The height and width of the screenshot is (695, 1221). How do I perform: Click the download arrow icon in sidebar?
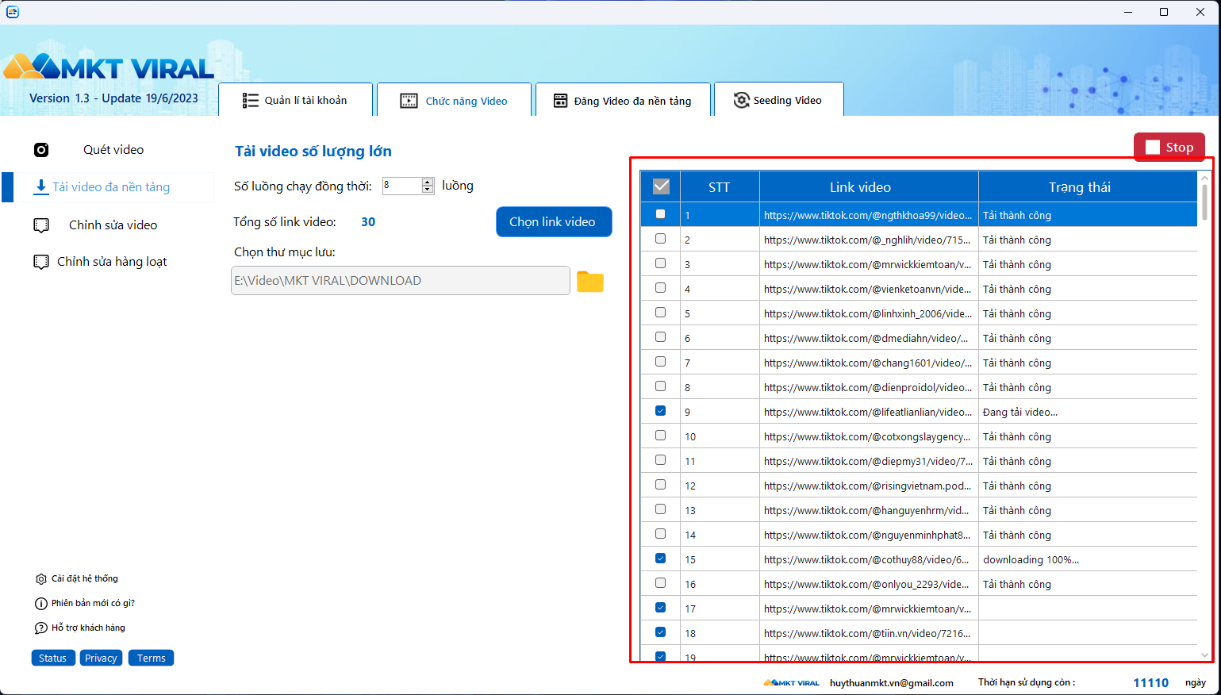tap(40, 187)
